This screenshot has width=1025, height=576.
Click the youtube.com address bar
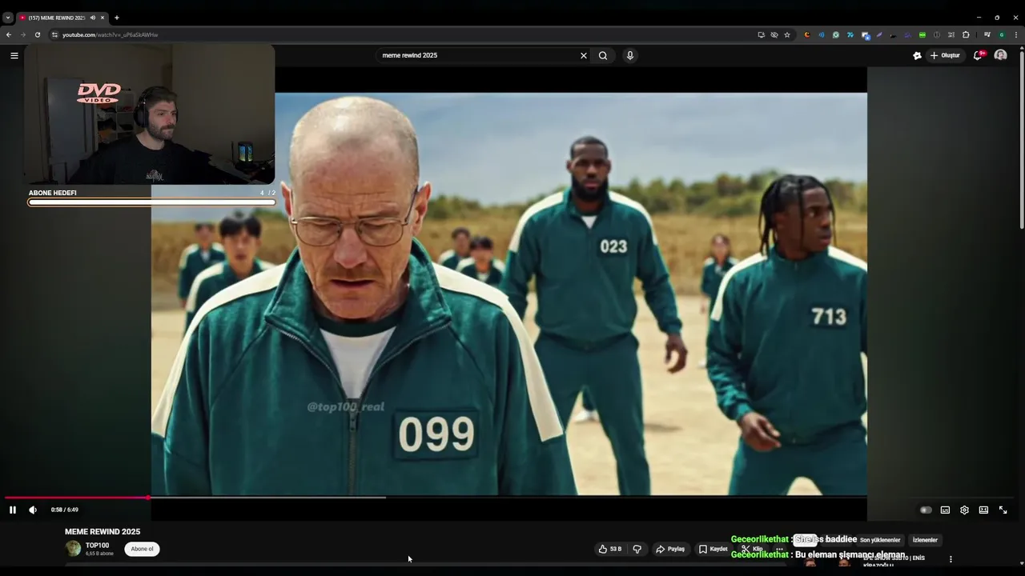(400, 34)
